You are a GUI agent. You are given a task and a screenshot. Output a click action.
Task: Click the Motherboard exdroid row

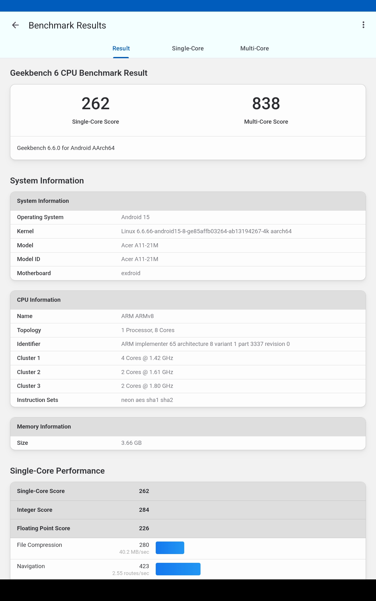pyautogui.click(x=188, y=273)
